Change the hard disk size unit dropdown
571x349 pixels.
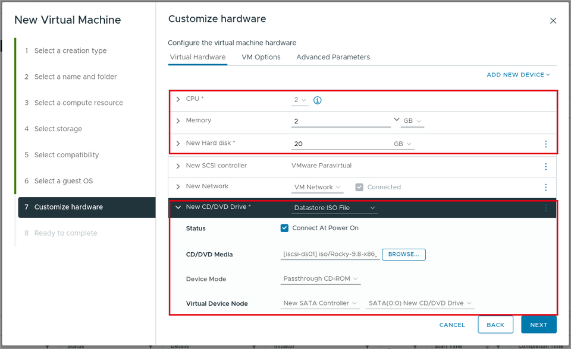point(403,144)
